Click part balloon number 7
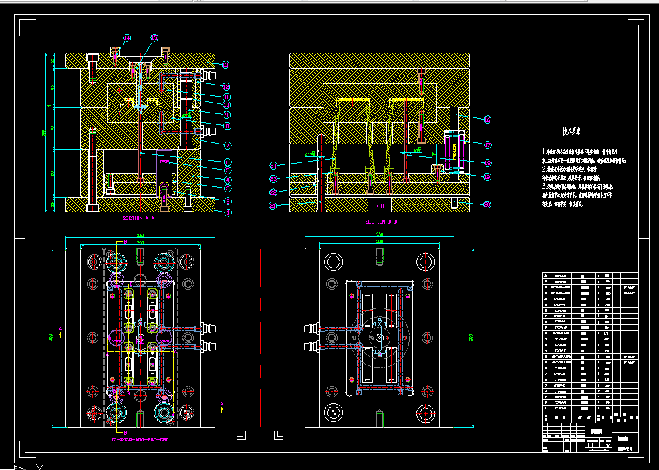This screenshot has width=659, height=470. 228,146
